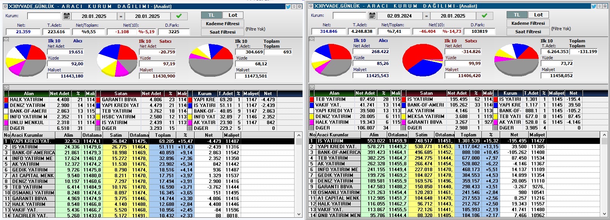
Task: Sort by Araci Kurumlar header above YAPI KREDI YAT. 32.363
Action: click(x=33, y=135)
